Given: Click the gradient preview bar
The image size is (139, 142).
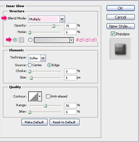Looking at the screenshot, I should pyautogui.click(x=52, y=40).
